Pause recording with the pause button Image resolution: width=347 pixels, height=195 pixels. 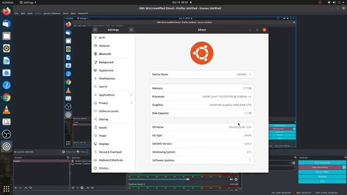pyautogui.click(x=344, y=167)
